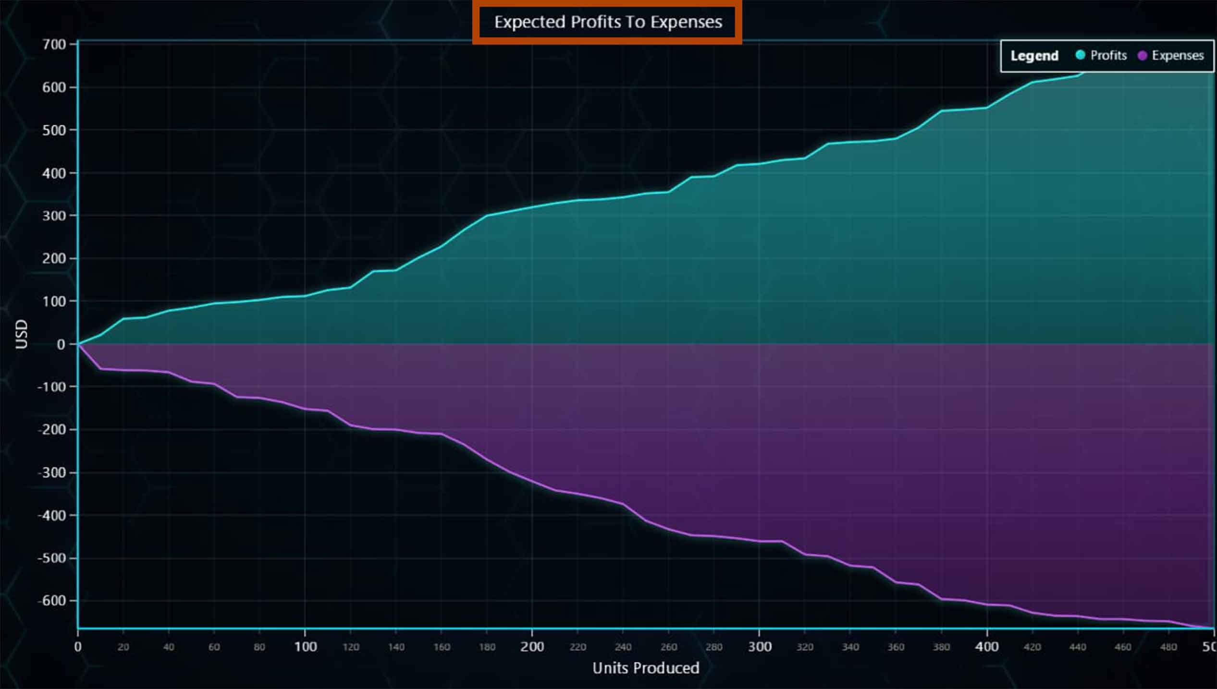
Task: Click the -600 tick on USD axis
Action: (x=51, y=601)
